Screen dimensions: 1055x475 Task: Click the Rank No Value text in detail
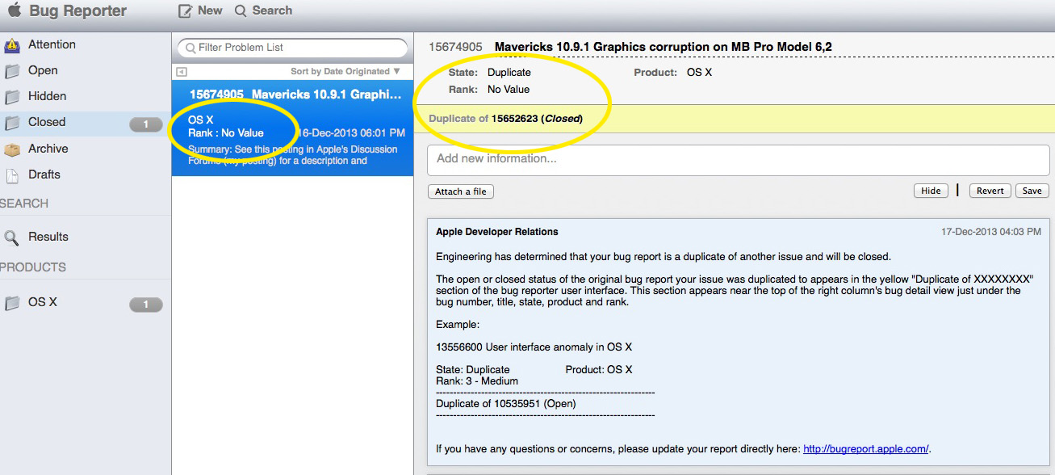pyautogui.click(x=509, y=90)
